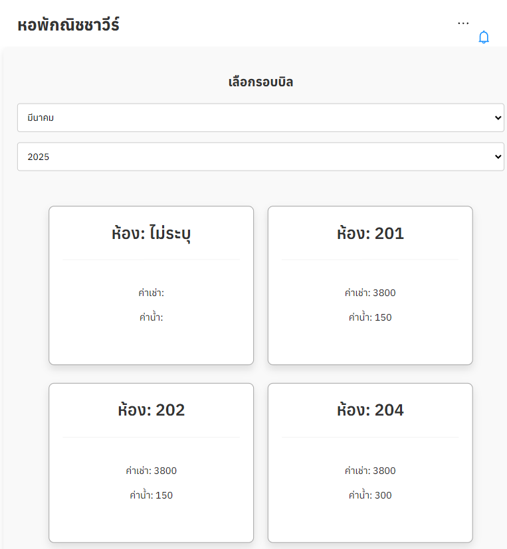Click the ค่าน้ำ 150 line in room 202
Viewport: 507px width, 549px height.
coord(151,495)
